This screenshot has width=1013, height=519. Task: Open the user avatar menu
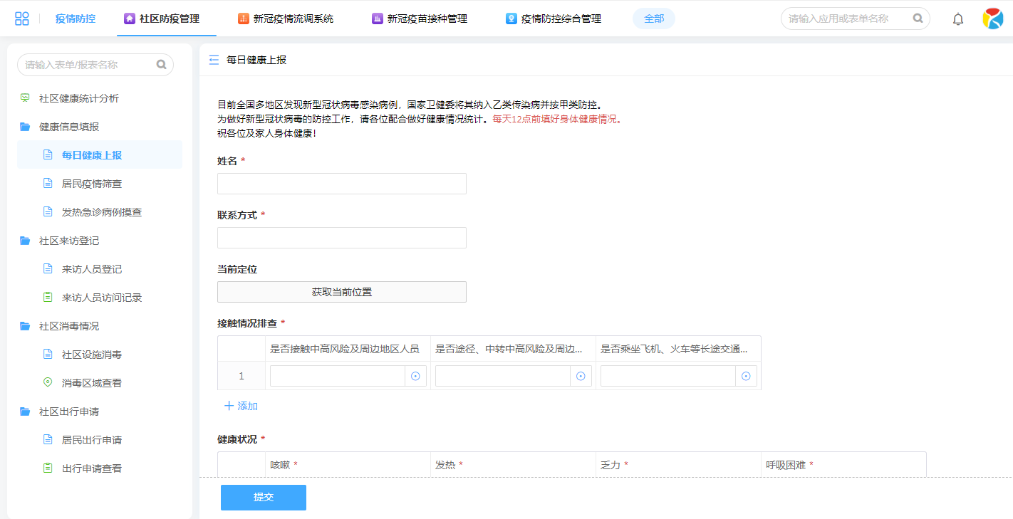tap(992, 19)
